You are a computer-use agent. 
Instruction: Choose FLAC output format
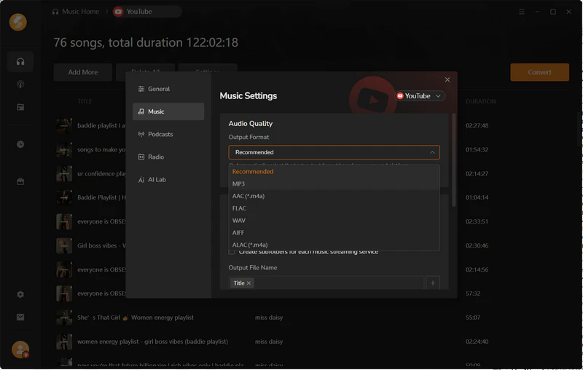point(334,208)
